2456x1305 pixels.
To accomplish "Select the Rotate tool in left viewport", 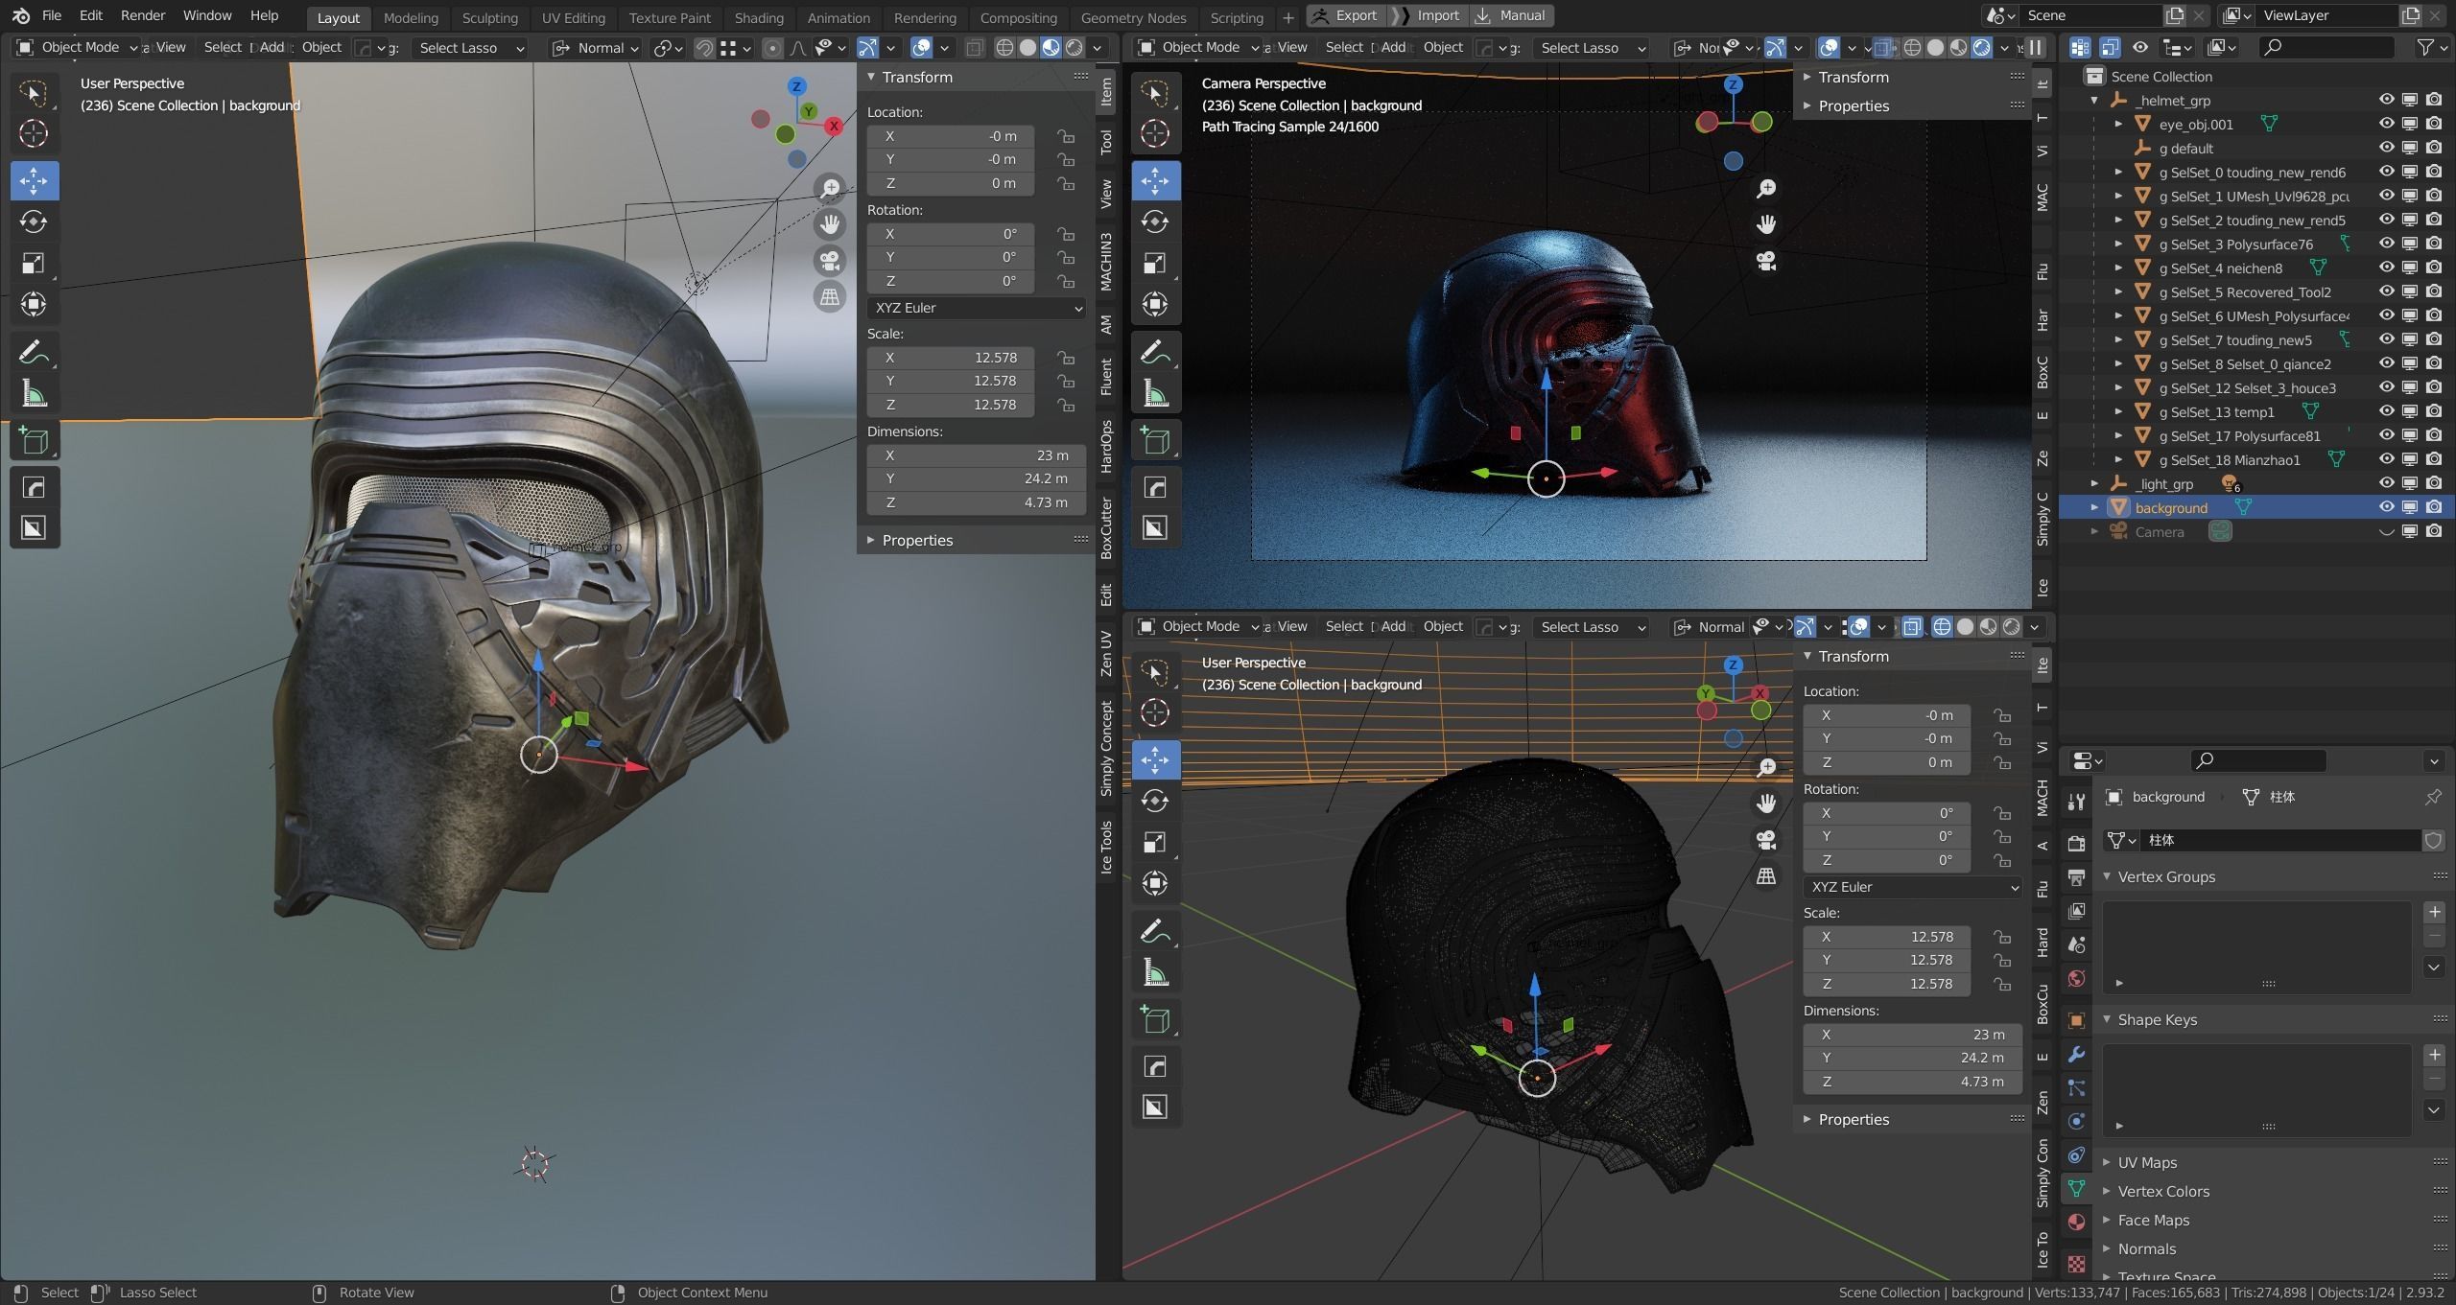I will (34, 221).
